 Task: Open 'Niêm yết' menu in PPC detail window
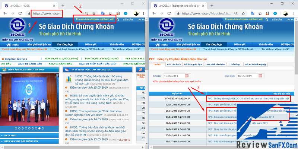240,44
